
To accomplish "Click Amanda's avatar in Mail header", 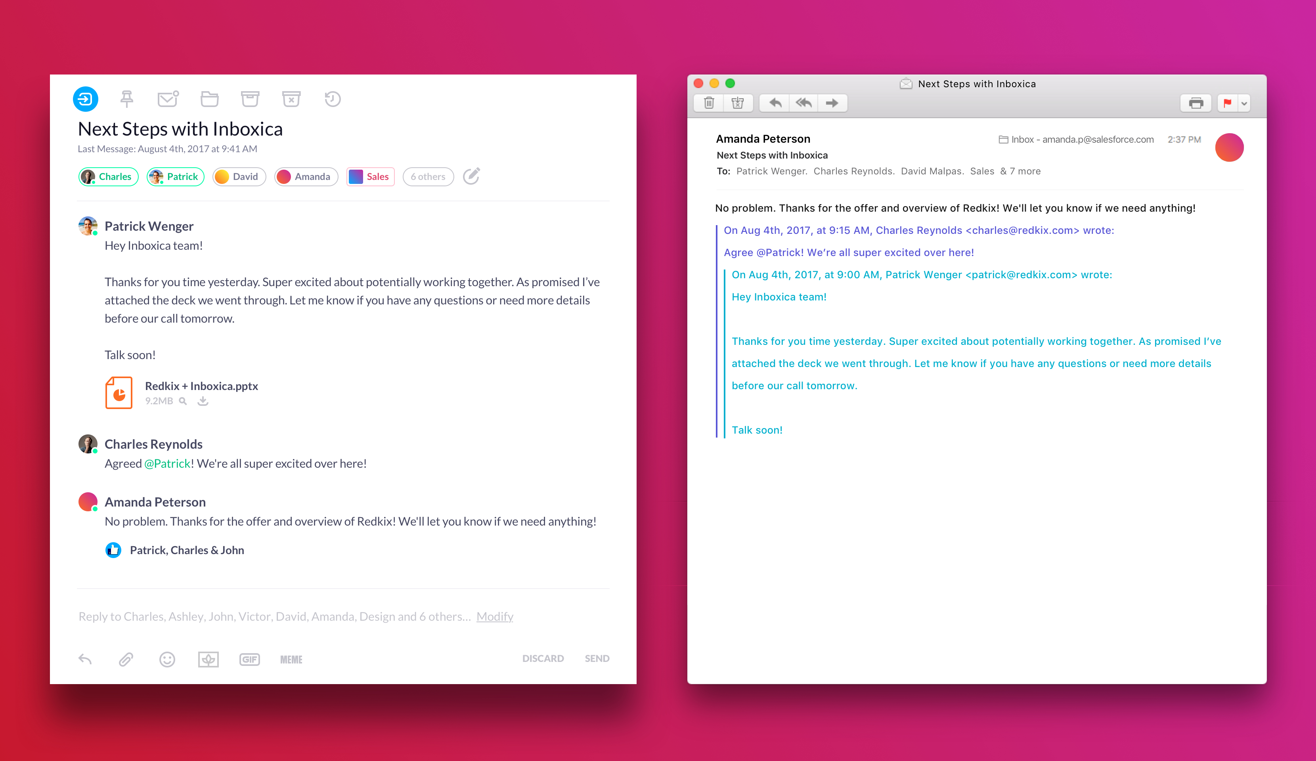I will [x=1229, y=147].
